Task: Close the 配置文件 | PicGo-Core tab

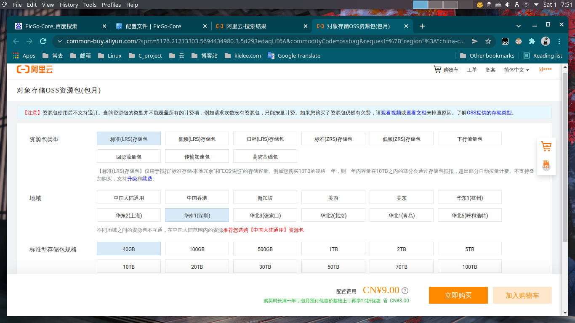Action: 205,26
